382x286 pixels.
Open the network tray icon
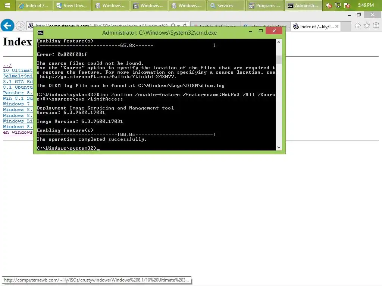pos(338,5)
